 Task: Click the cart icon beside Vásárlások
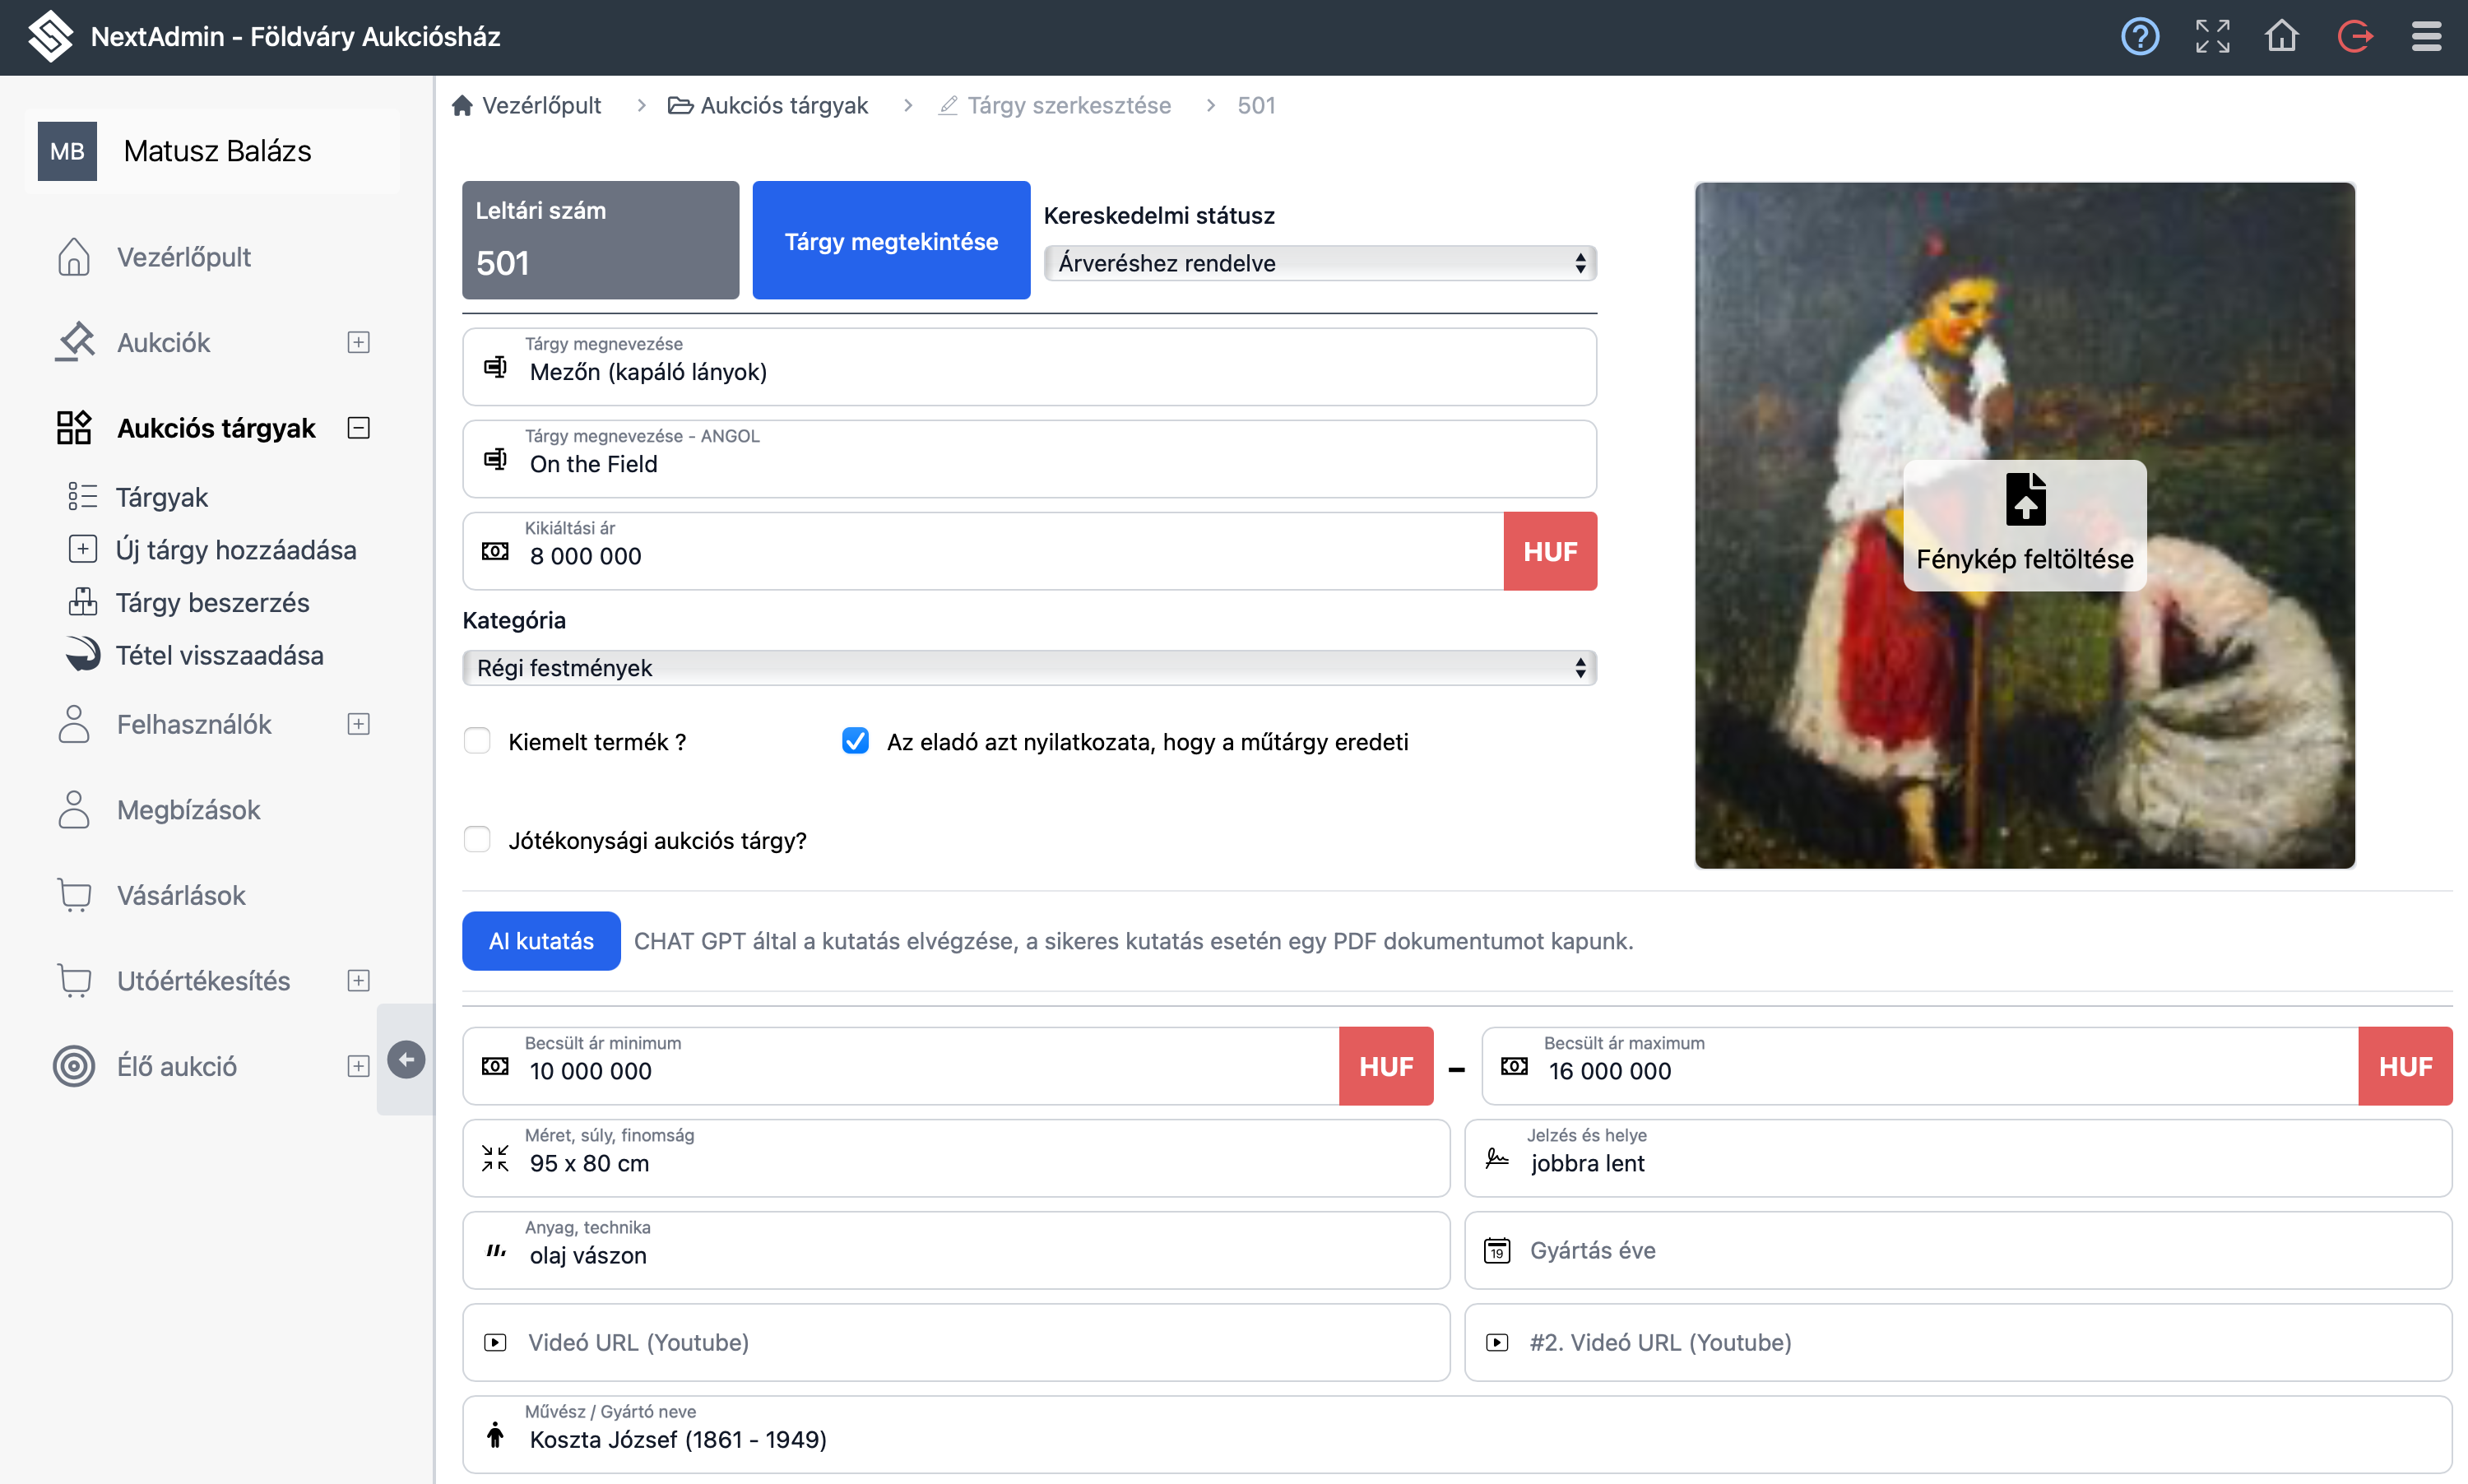74,895
